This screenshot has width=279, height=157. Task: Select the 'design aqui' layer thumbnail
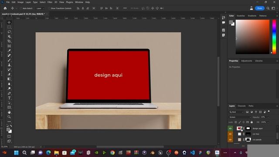(239, 128)
